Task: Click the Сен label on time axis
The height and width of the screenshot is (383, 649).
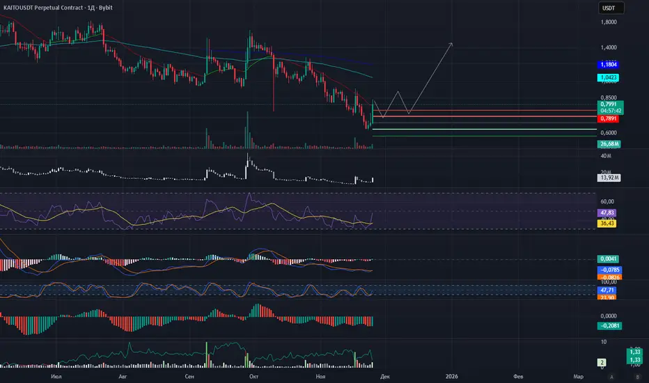Action: (189, 376)
